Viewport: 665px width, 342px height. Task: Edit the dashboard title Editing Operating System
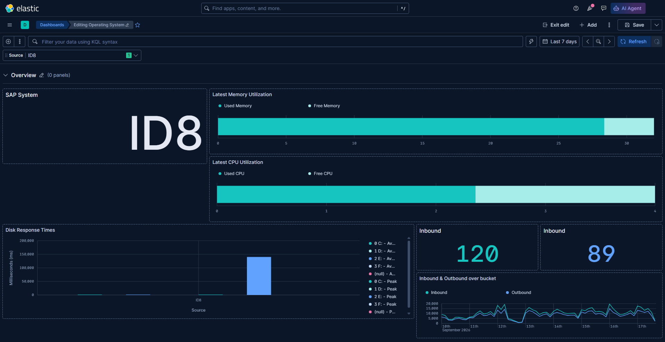tap(101, 25)
